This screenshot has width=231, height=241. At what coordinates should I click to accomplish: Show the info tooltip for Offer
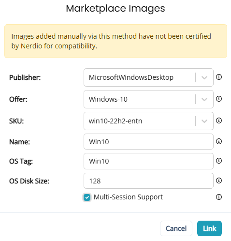coord(219,99)
